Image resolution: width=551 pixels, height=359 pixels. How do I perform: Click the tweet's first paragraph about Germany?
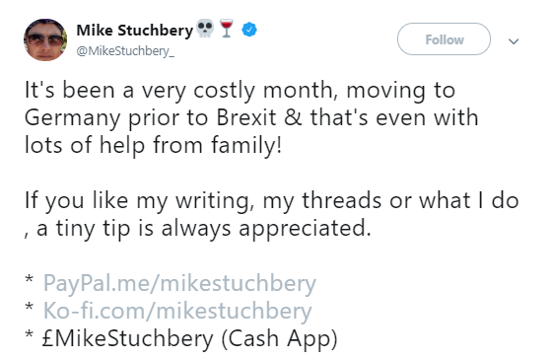251,117
